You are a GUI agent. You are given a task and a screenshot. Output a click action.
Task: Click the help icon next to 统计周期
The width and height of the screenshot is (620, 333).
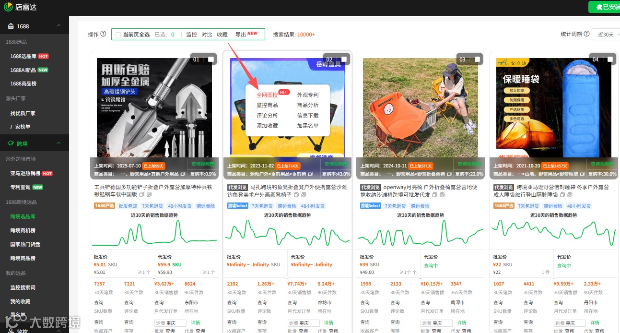586,34
